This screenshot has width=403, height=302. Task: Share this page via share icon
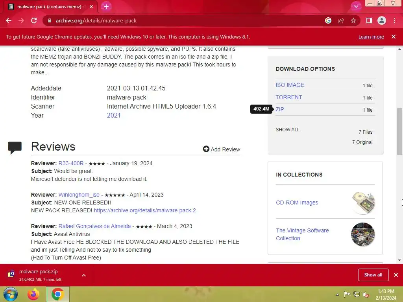click(341, 20)
